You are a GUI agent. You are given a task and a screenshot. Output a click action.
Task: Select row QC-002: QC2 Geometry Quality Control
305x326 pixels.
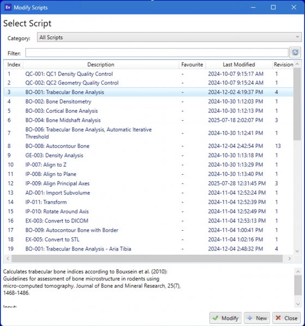coord(149,83)
